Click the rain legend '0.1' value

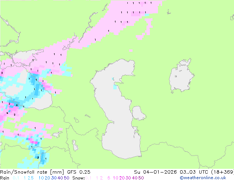[16, 178]
